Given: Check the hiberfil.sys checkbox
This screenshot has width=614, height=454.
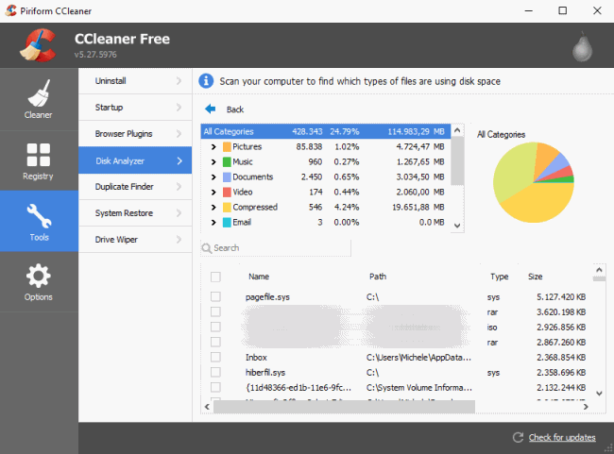Looking at the screenshot, I should 215,372.
